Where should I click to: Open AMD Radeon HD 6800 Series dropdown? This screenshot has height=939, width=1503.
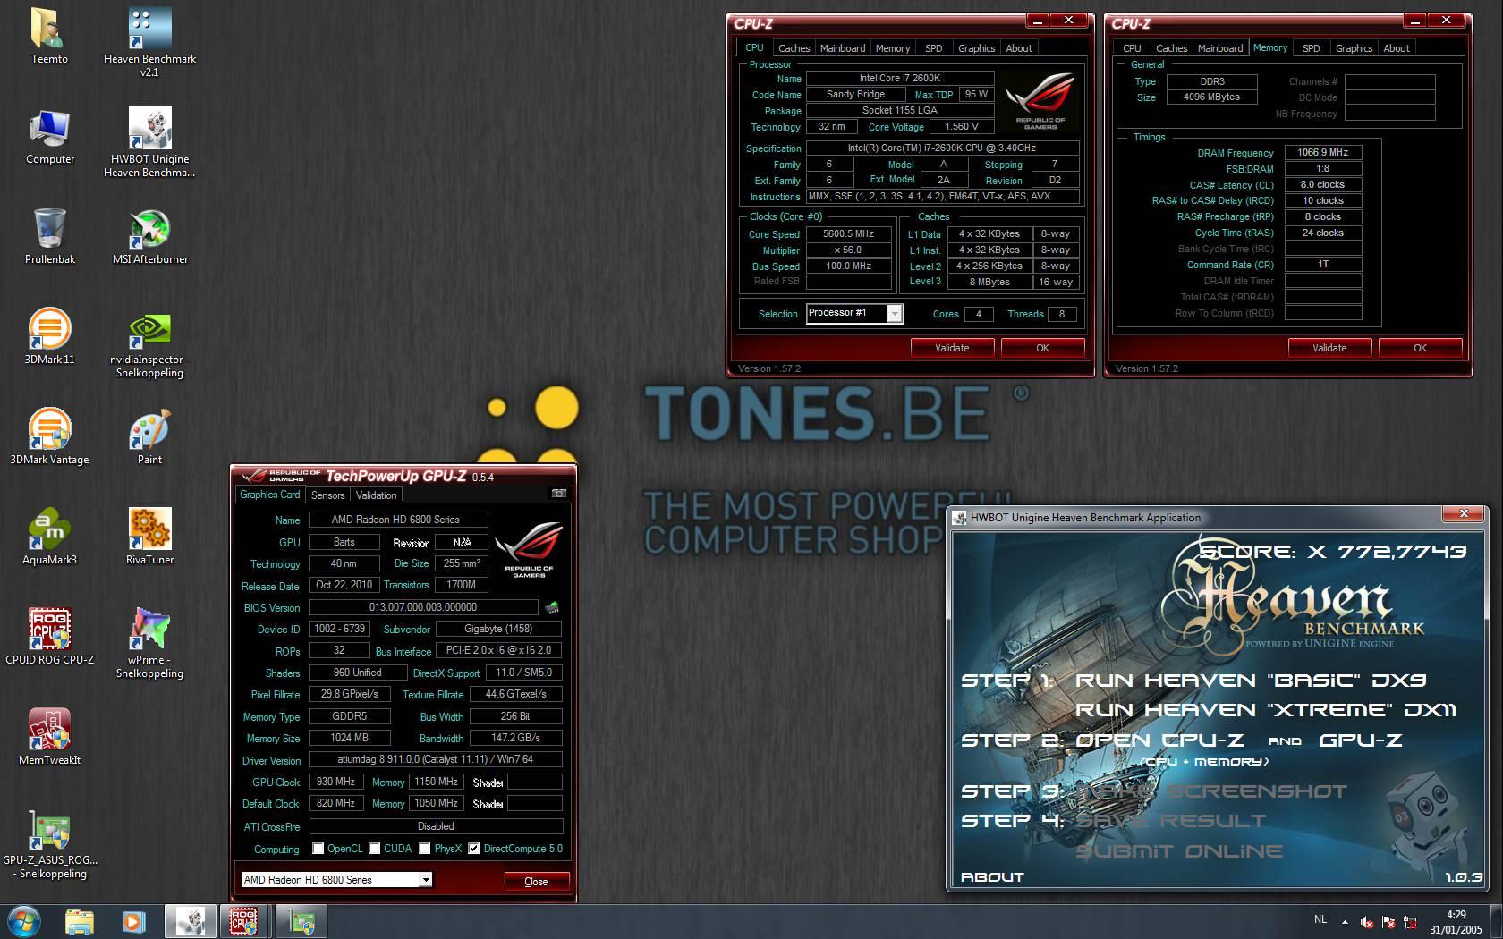pos(337,880)
